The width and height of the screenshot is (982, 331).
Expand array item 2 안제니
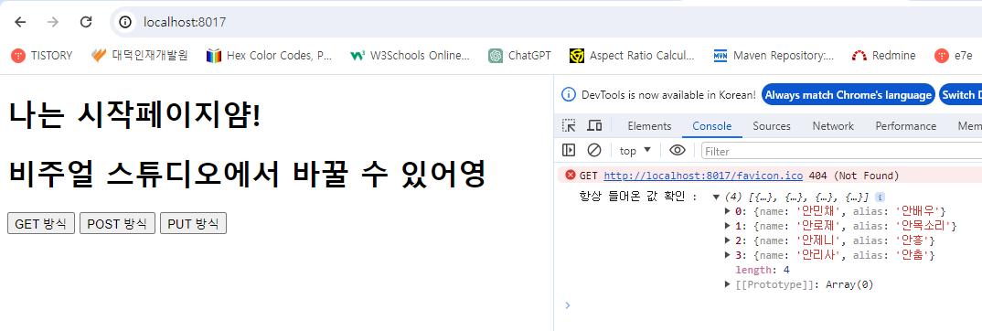pos(728,240)
